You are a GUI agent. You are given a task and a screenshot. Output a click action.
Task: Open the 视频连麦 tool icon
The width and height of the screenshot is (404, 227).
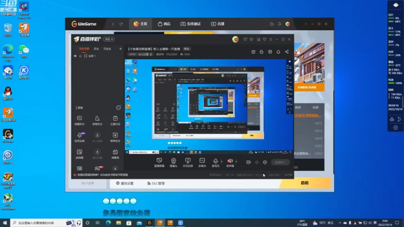(x=79, y=137)
